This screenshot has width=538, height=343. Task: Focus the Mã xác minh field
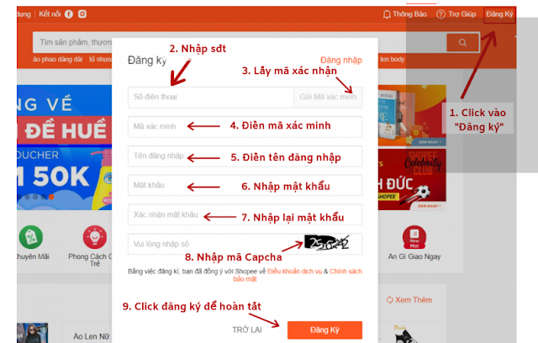tap(245, 127)
